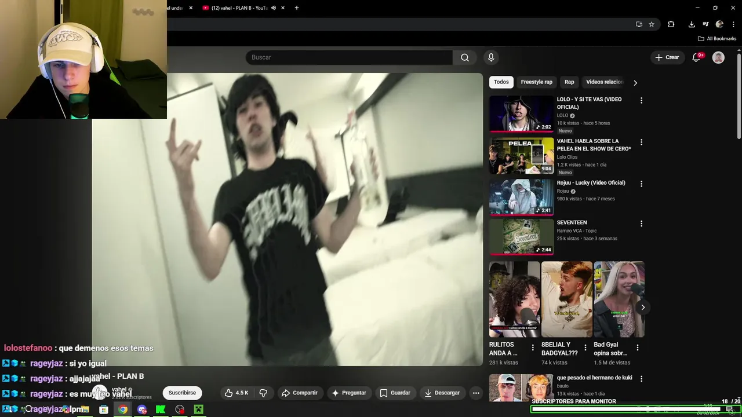Screen dimensions: 742x417
Task: Show next Shorts with arrow
Action: point(643,308)
